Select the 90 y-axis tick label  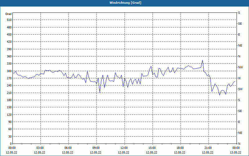(10, 122)
